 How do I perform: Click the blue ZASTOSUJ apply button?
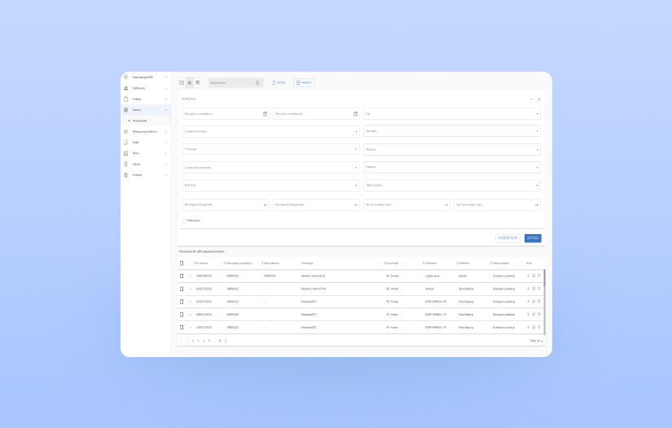(533, 238)
